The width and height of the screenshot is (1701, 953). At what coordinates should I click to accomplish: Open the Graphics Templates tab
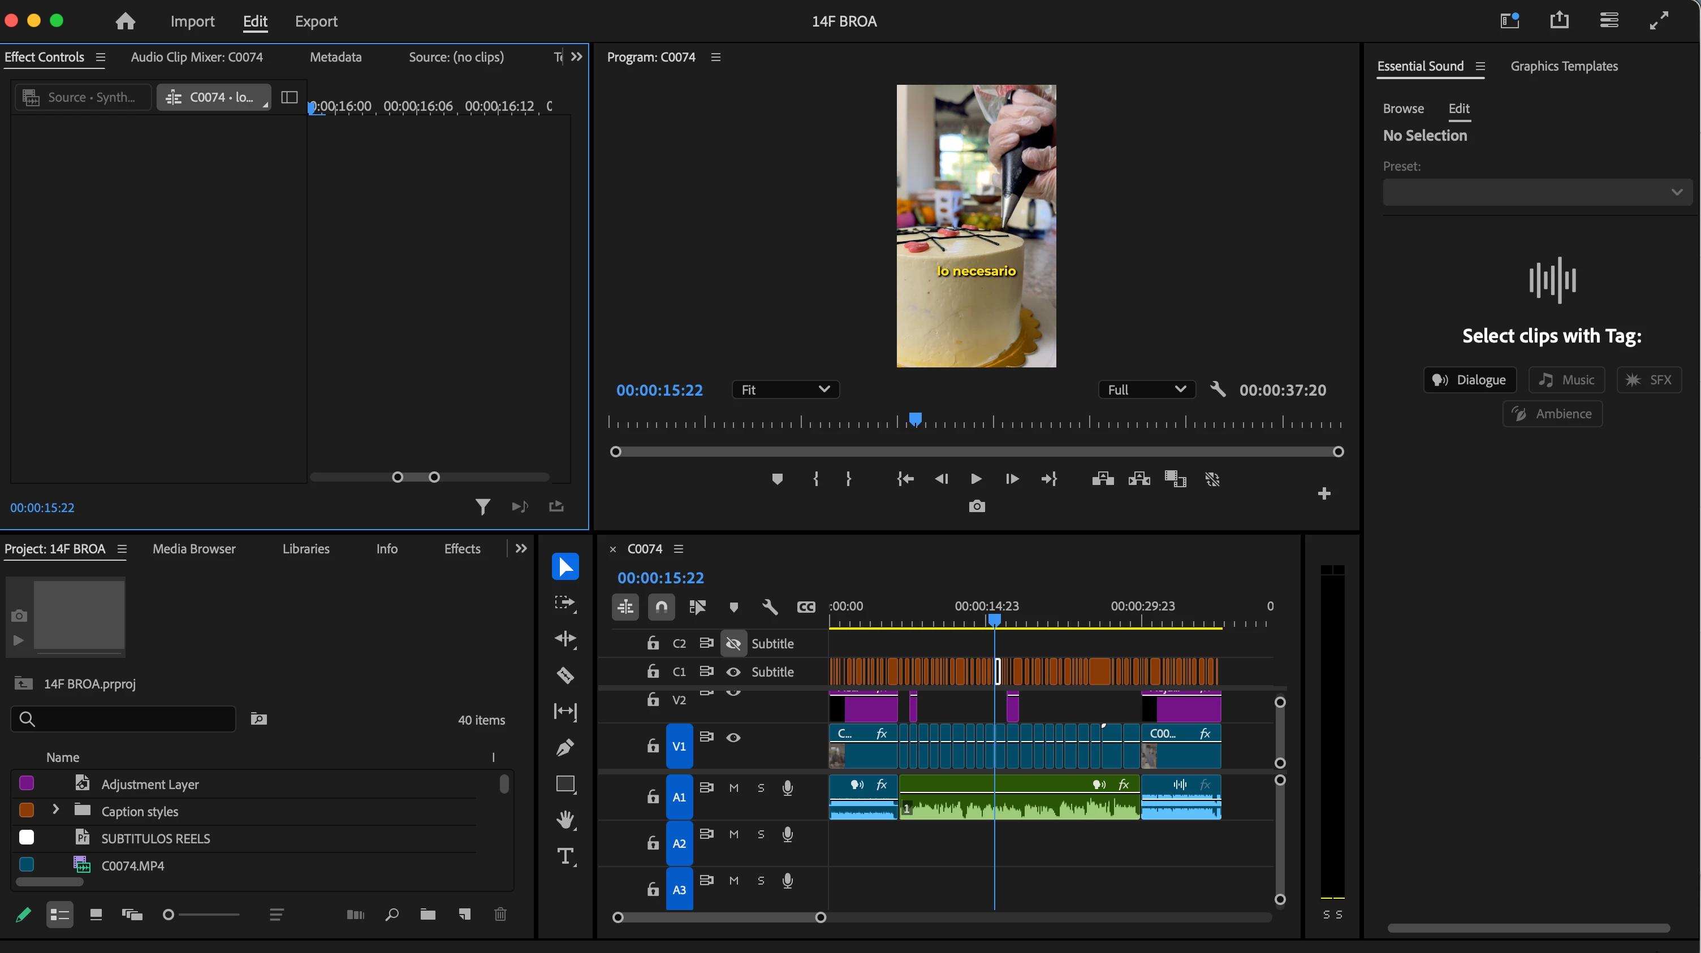pos(1564,66)
